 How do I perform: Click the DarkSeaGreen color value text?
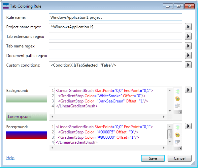tap(111, 101)
